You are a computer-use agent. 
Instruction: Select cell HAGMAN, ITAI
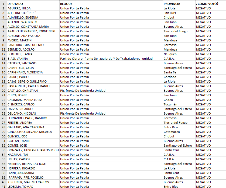click(x=33, y=155)
